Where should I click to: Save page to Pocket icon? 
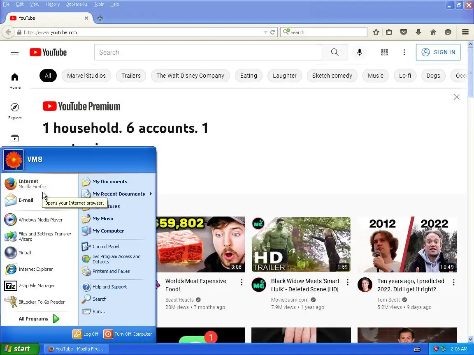click(x=404, y=32)
